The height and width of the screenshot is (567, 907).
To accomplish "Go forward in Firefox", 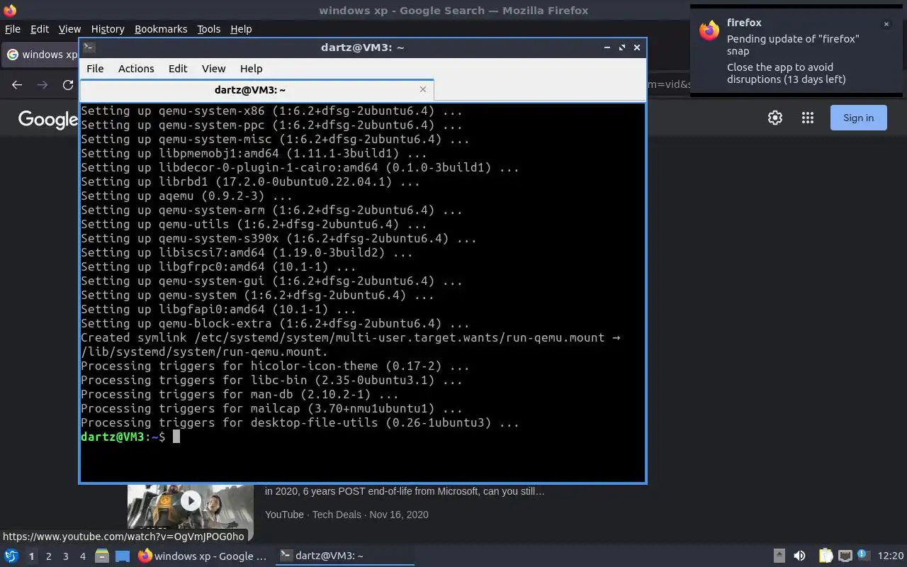I will tap(43, 84).
